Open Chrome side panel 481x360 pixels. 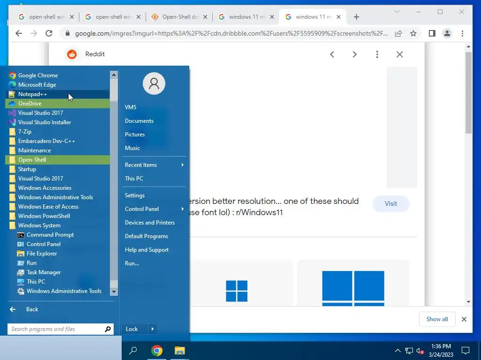(x=432, y=33)
